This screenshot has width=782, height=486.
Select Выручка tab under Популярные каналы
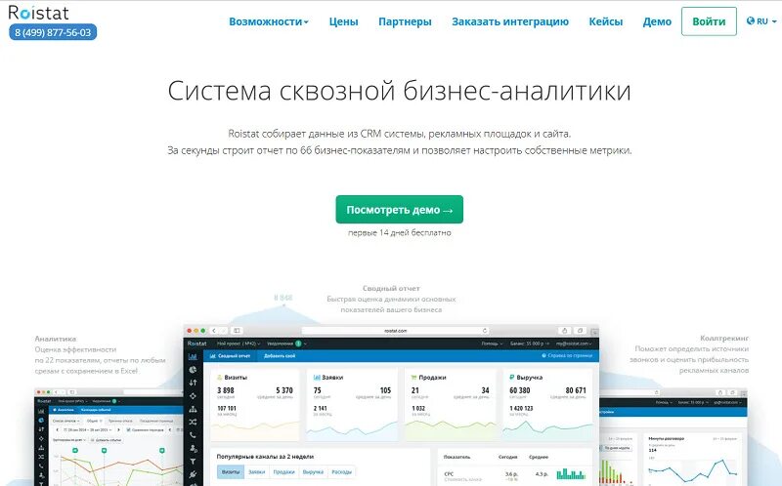[313, 471]
